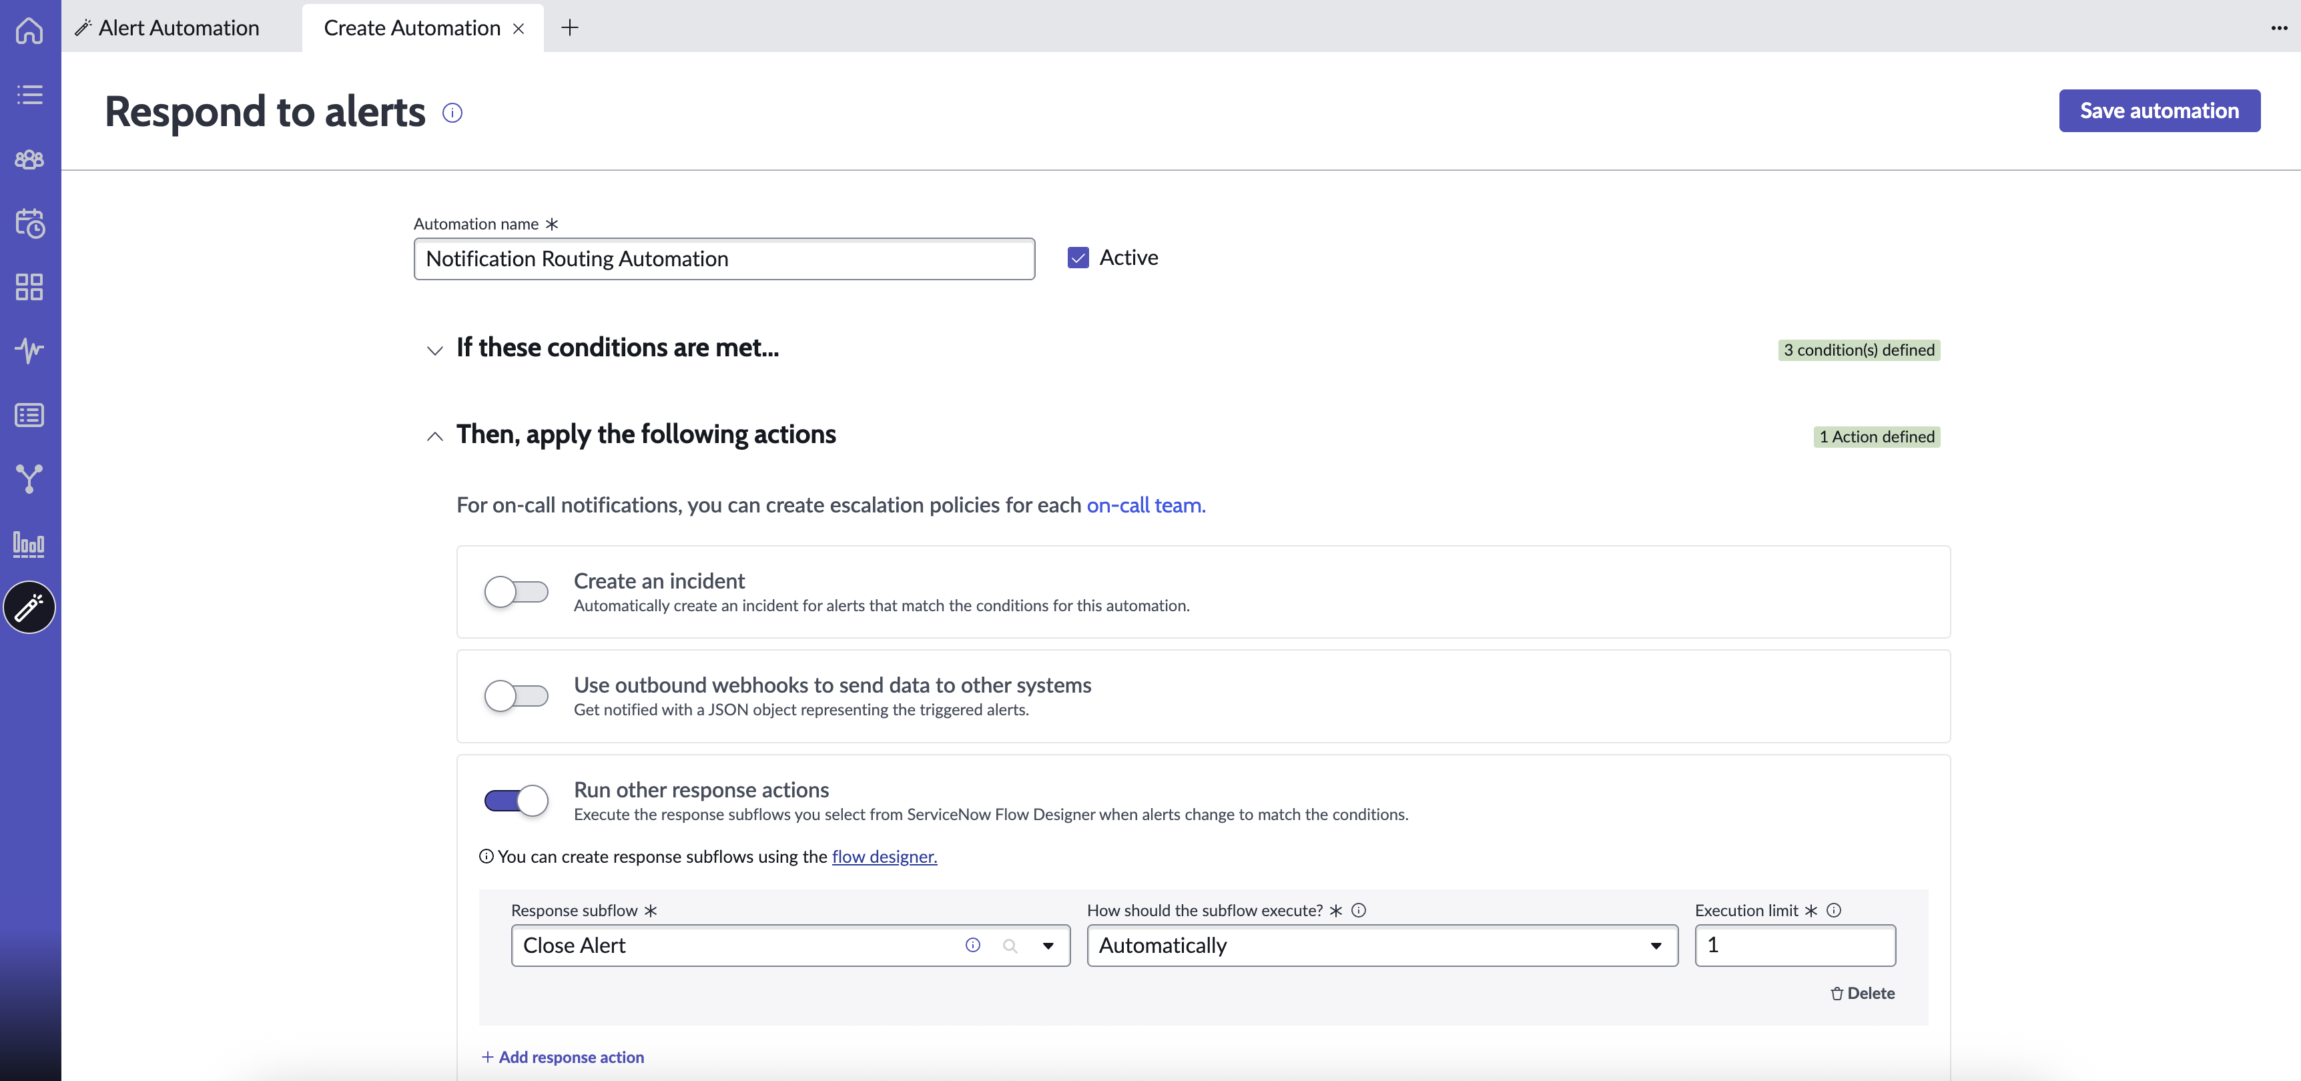
Task: Collapse Then apply the following actions section
Action: point(434,437)
